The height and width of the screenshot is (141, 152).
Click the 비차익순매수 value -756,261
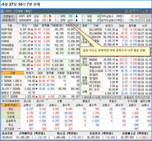coord(133,20)
